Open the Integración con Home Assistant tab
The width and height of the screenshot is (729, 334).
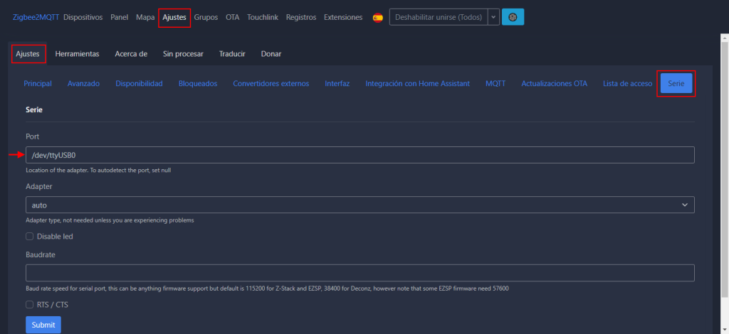coord(417,83)
